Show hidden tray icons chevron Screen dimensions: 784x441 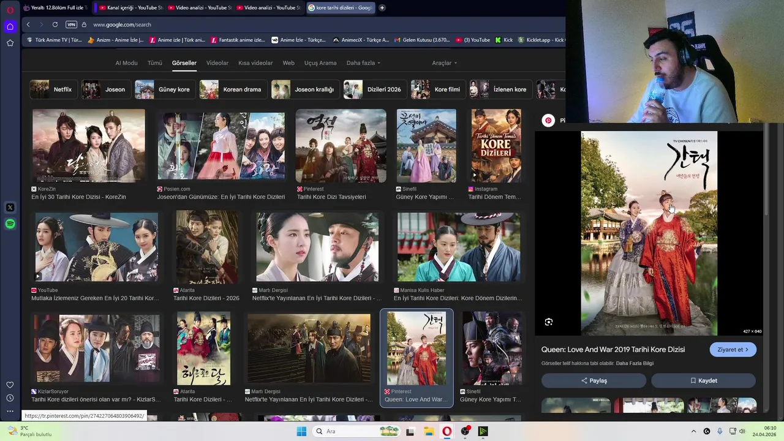pos(693,431)
